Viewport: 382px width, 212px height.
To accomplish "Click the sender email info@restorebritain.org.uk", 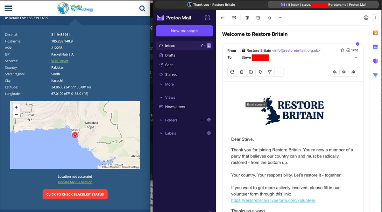I will (x=296, y=50).
